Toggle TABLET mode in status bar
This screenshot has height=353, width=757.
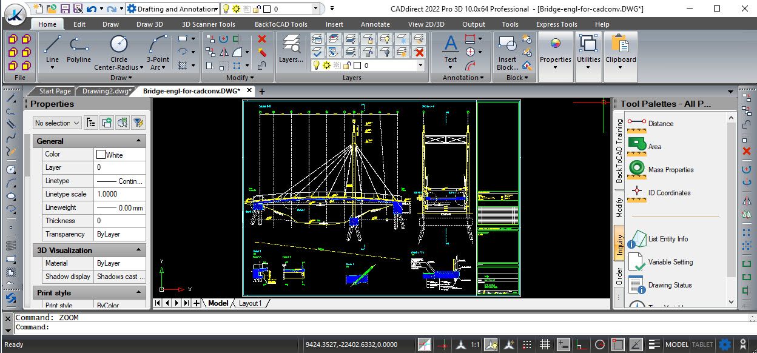coord(703,345)
